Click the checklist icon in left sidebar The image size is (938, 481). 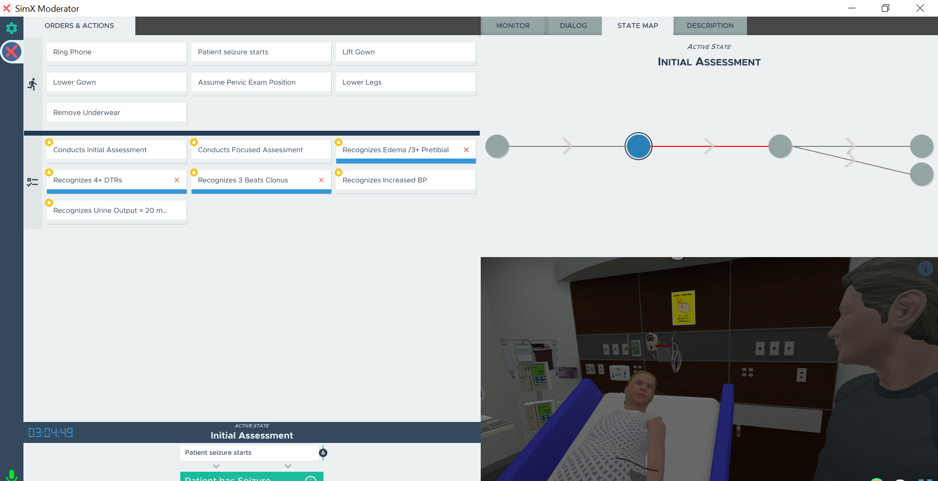coord(32,182)
